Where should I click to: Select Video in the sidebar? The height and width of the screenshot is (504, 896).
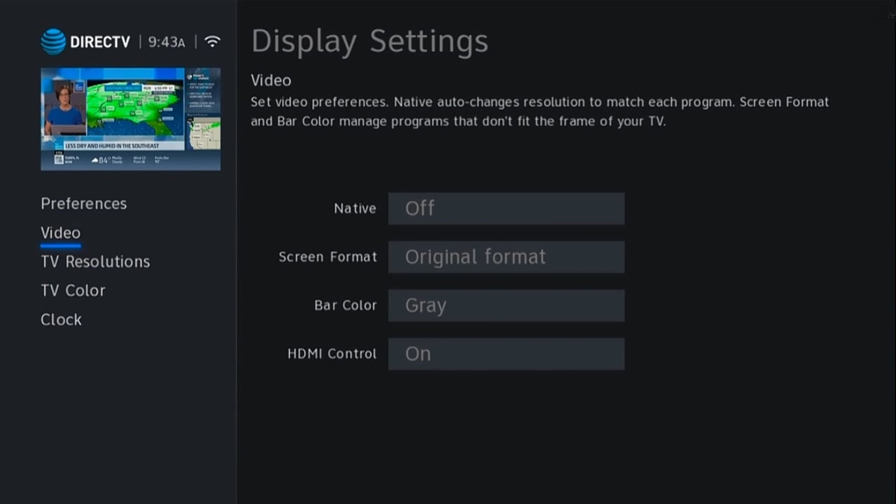tap(60, 233)
